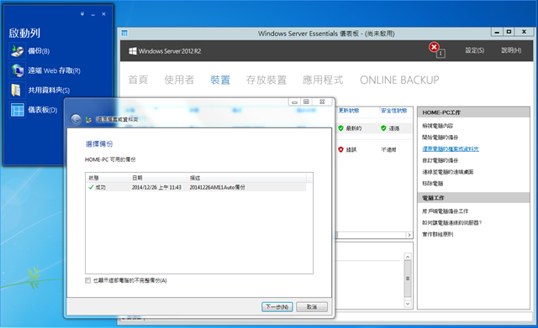Open 遠端 Web 存取(R) icon in Launchpad
The height and width of the screenshot is (328, 538).
(17, 70)
